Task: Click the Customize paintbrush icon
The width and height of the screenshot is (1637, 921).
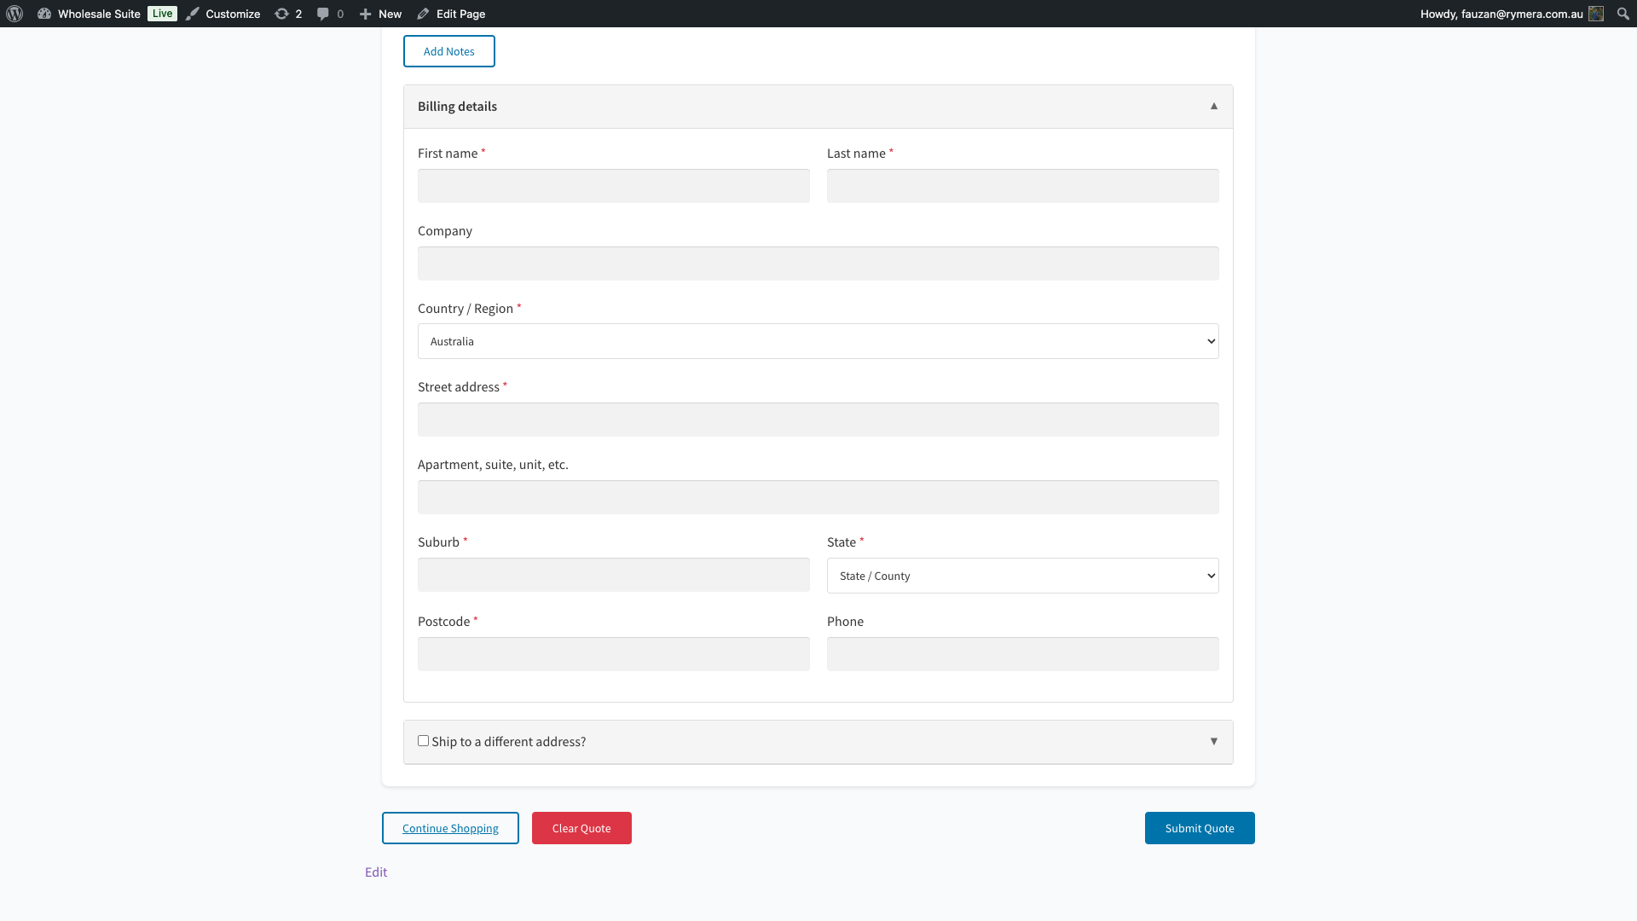Action: [x=193, y=14]
